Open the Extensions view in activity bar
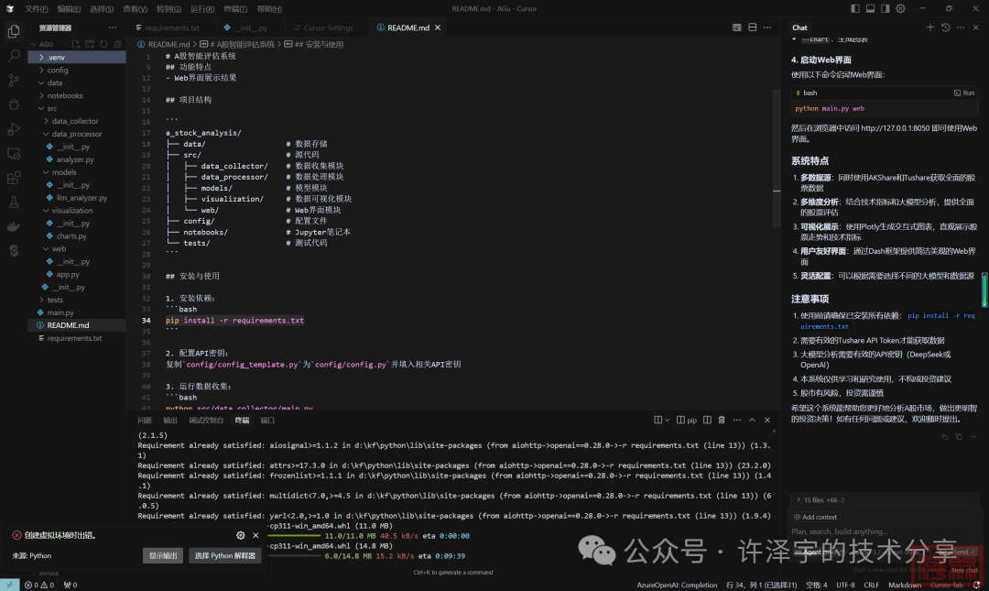This screenshot has width=989, height=591. coord(13,178)
